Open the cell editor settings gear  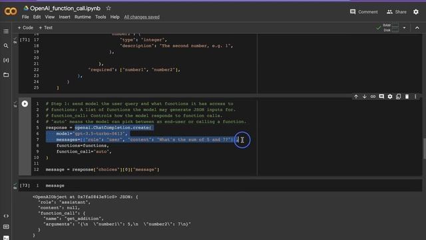(x=390, y=97)
